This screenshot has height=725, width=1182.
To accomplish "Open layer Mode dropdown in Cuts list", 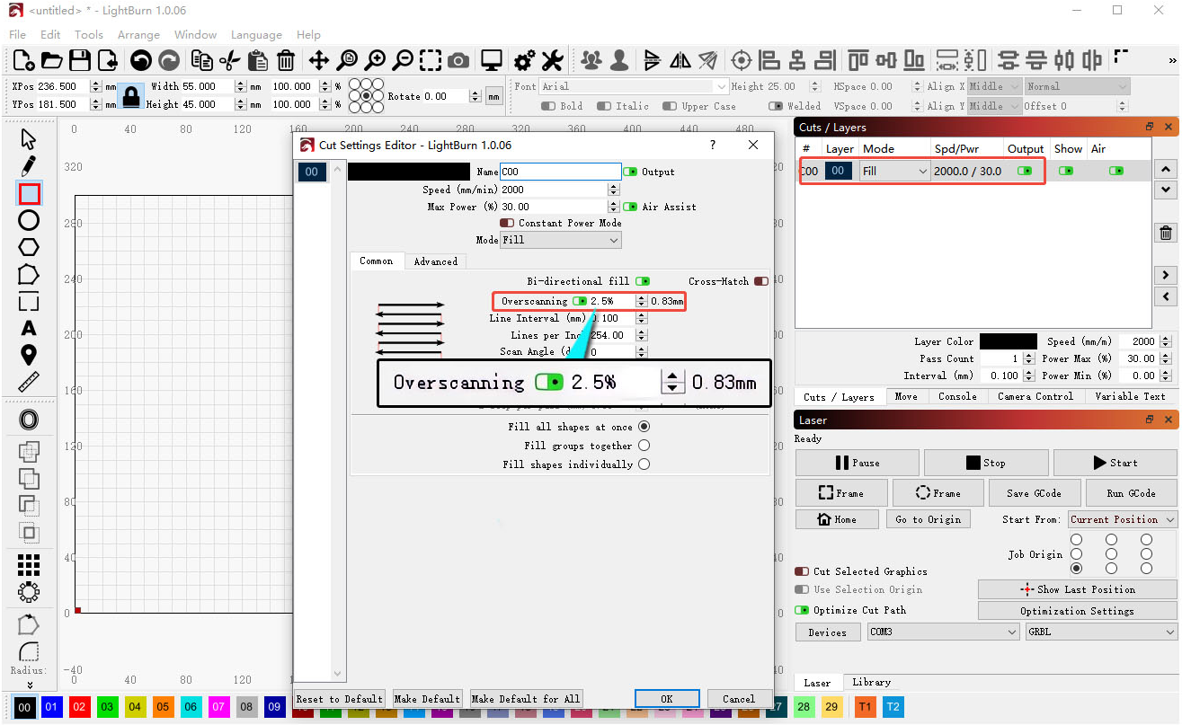I will tap(894, 171).
